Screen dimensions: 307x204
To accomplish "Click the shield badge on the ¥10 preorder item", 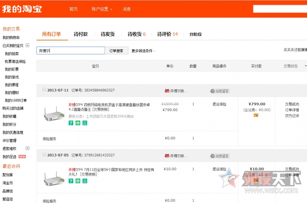I will 78,181.
